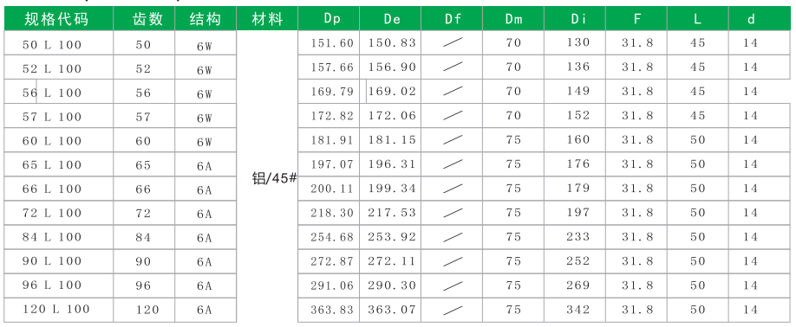Click the 50 L 100 spec cell
This screenshot has width=796, height=327.
(59, 43)
